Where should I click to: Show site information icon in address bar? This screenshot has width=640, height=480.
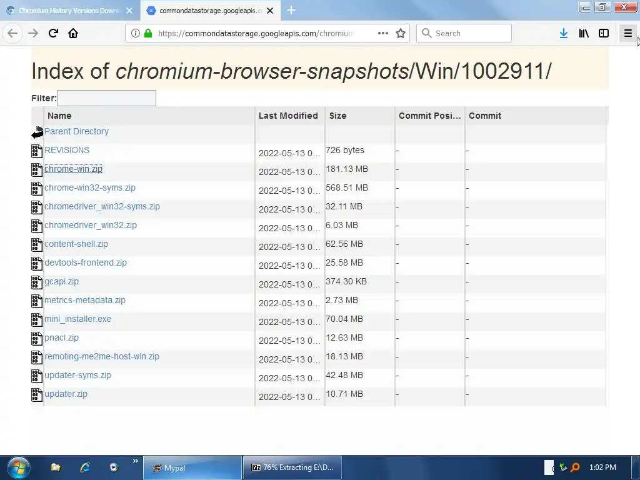click(x=136, y=33)
